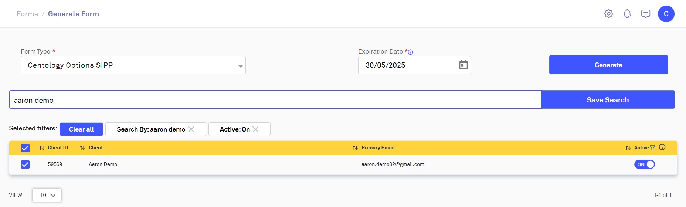Toggle the select-all header checkbox

(x=25, y=148)
